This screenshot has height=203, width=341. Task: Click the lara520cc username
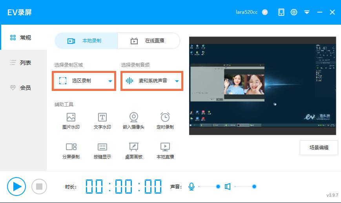coord(246,12)
